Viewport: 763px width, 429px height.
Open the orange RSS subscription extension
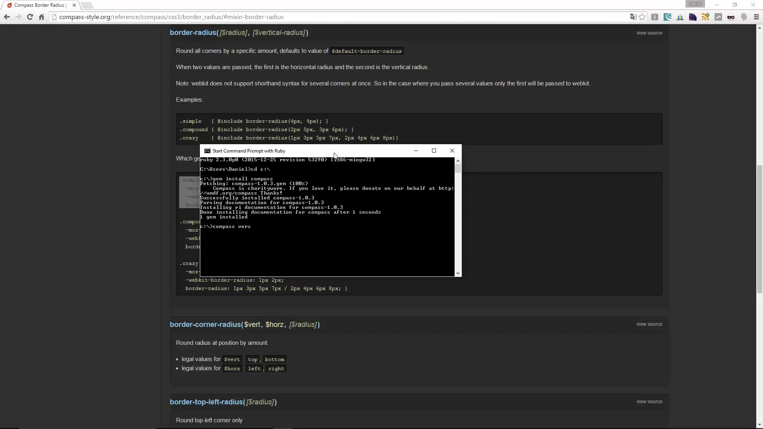pos(706,17)
